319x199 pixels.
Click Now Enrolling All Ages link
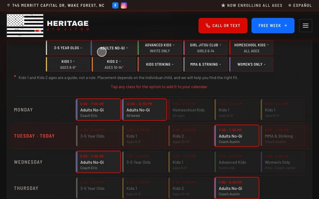pos(252,5)
